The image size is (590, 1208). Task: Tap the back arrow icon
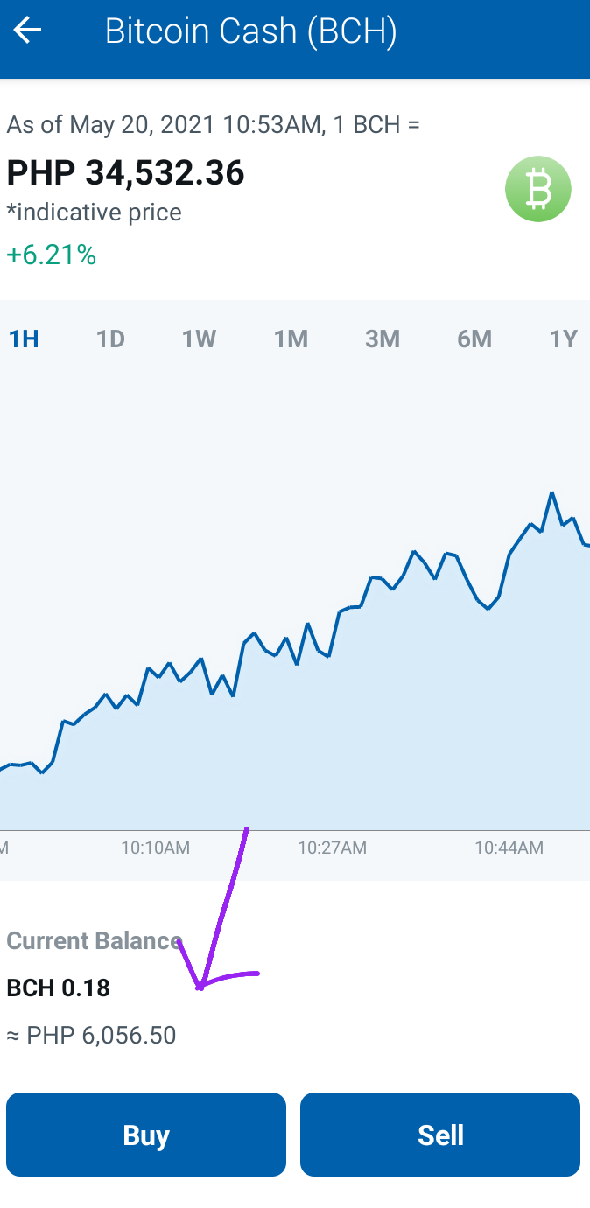click(27, 31)
